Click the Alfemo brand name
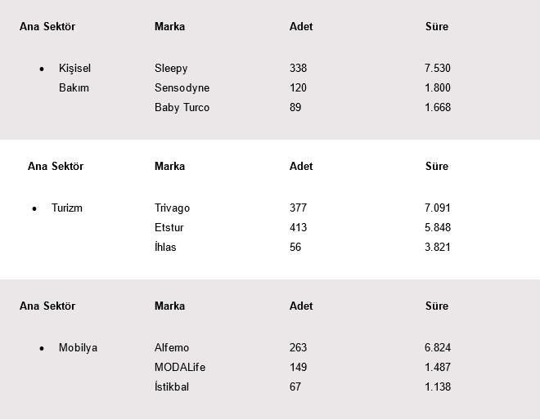The image size is (540, 420). [172, 348]
